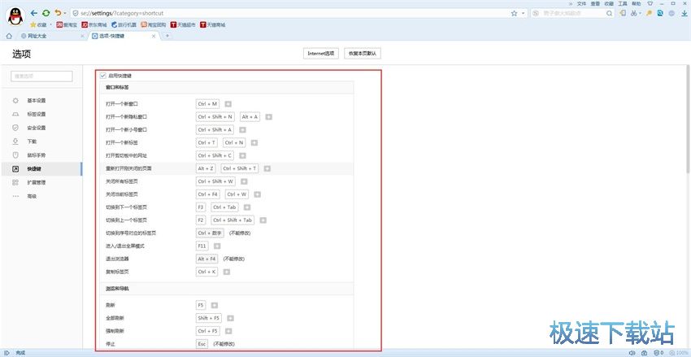Click the Ctrl + F4 shortcut box
The width and height of the screenshot is (691, 357).
pos(207,194)
